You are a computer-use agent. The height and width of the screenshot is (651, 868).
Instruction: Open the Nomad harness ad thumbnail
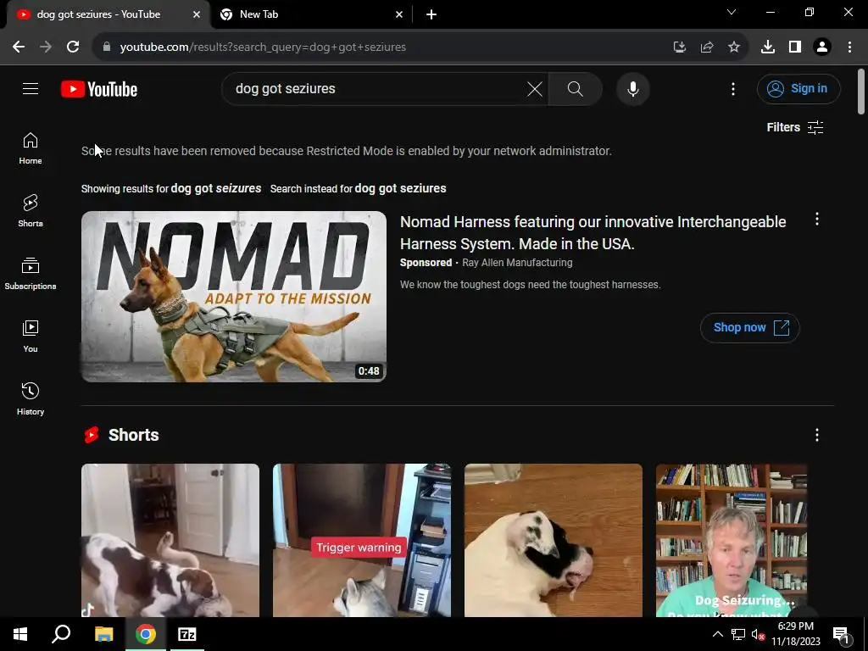point(234,296)
